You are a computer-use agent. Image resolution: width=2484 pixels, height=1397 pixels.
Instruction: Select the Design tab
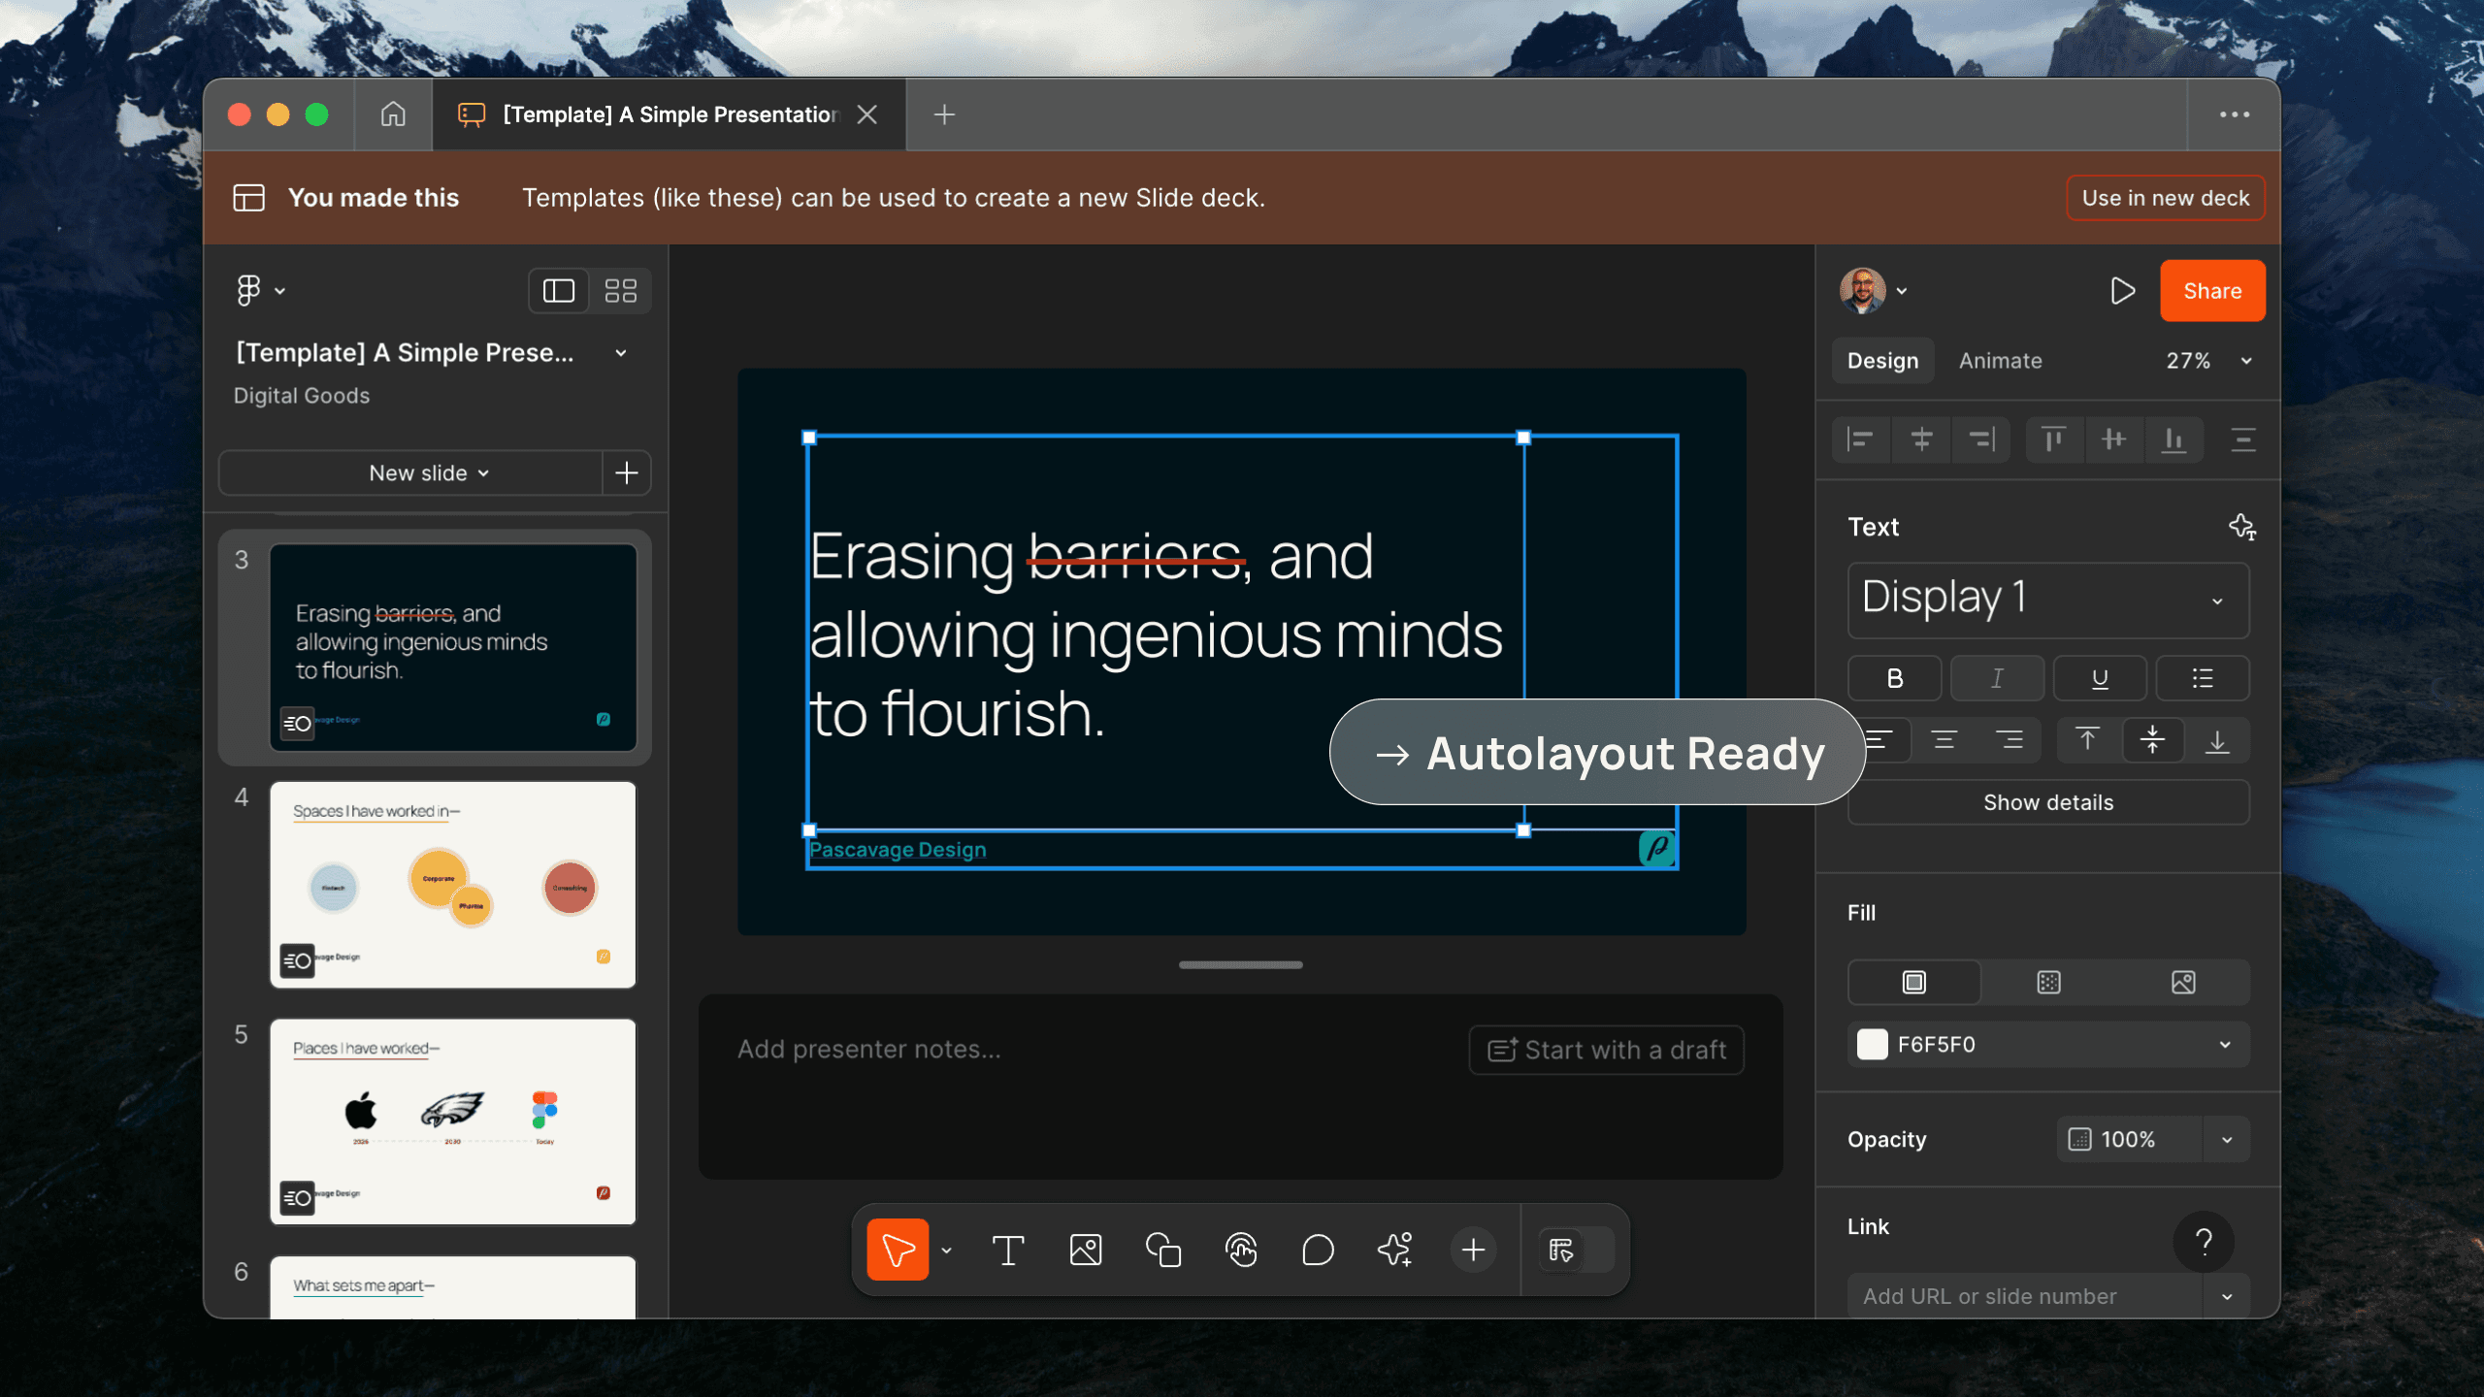[1882, 361]
